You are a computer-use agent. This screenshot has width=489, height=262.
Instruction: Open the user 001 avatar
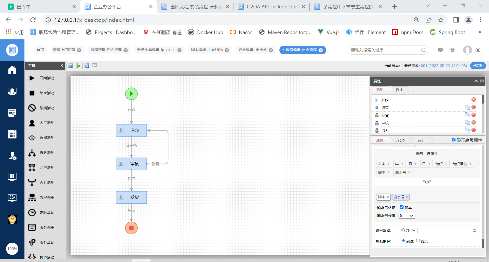[468, 50]
